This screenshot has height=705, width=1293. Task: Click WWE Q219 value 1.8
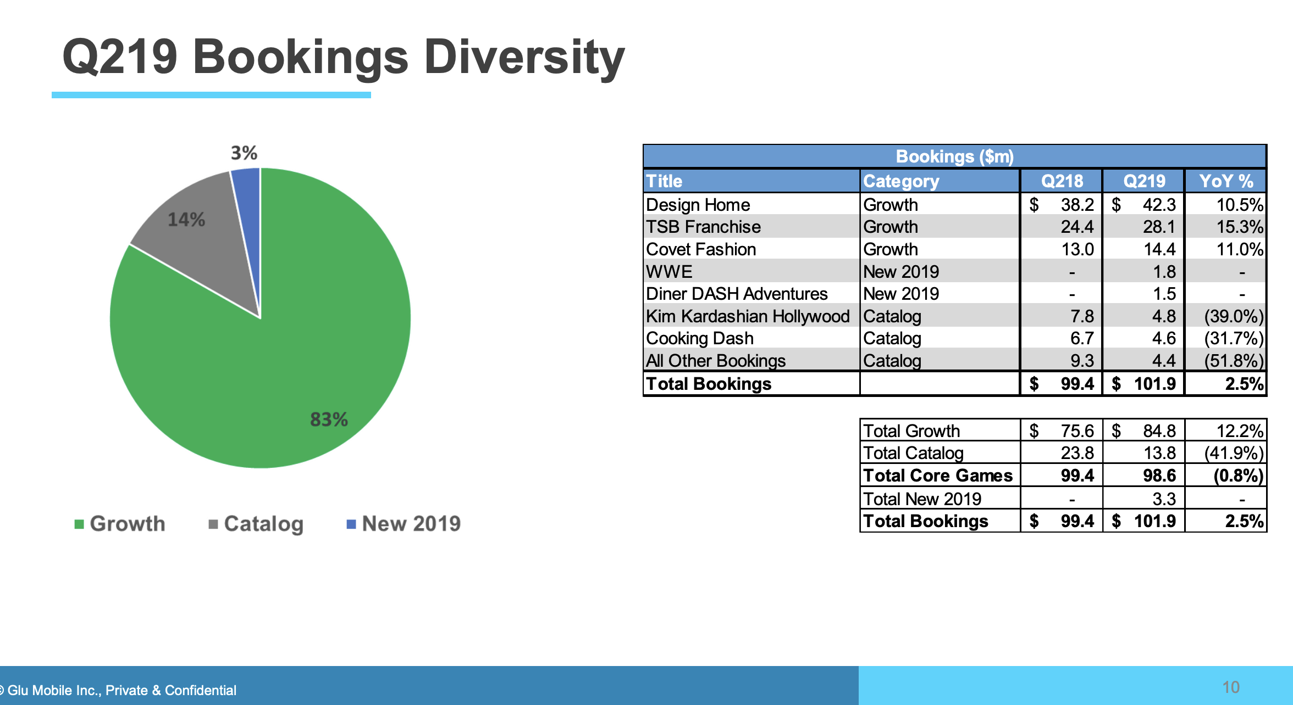click(1164, 272)
